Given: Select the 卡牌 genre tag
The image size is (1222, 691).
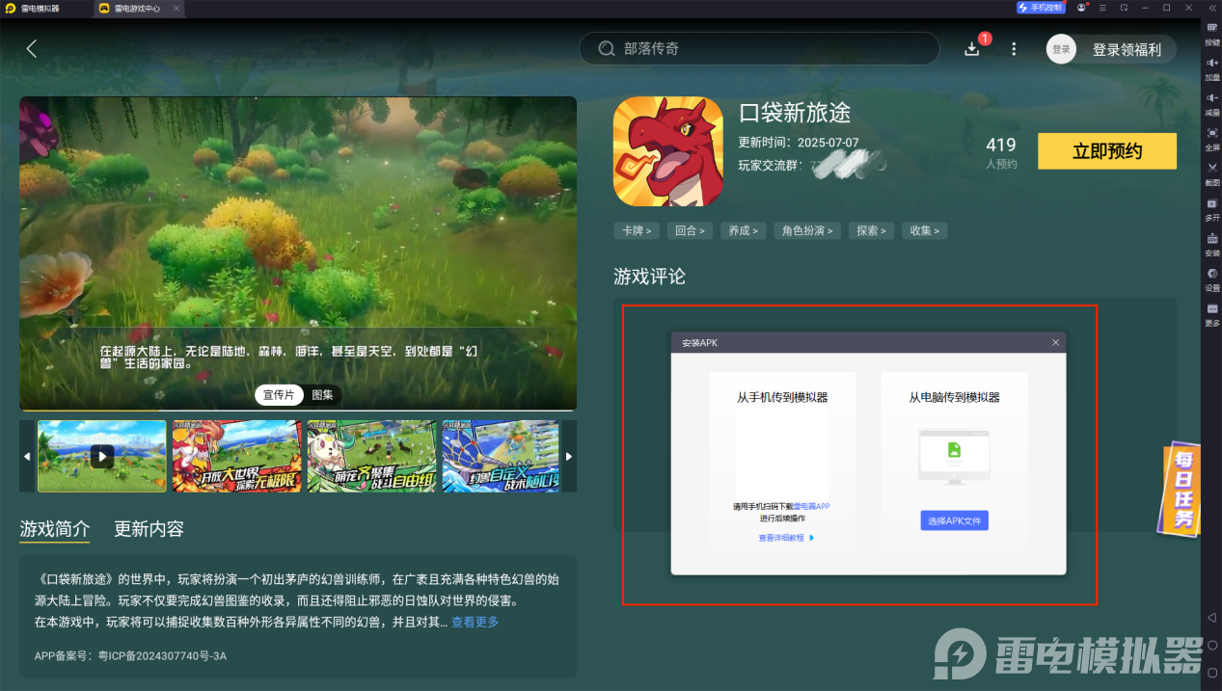Looking at the screenshot, I should tap(637, 230).
